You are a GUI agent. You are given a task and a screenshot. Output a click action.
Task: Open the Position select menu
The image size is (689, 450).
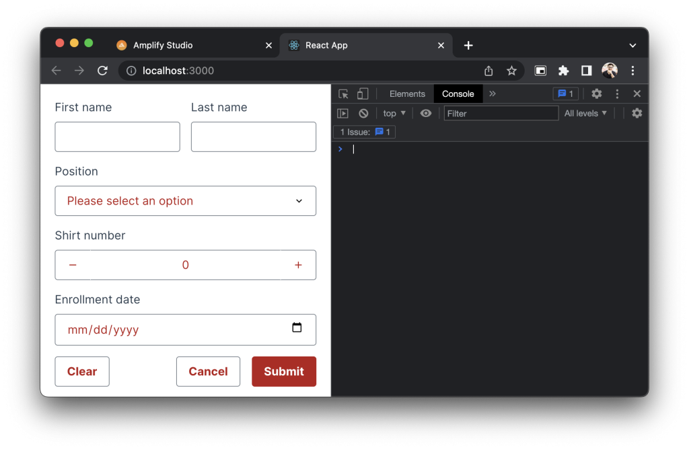point(185,200)
